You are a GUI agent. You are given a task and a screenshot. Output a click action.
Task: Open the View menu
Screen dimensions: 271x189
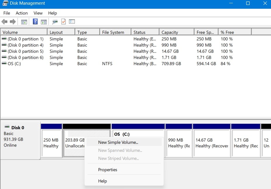point(38,13)
